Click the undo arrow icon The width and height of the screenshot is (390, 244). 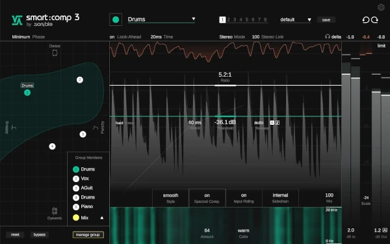[x=365, y=20]
